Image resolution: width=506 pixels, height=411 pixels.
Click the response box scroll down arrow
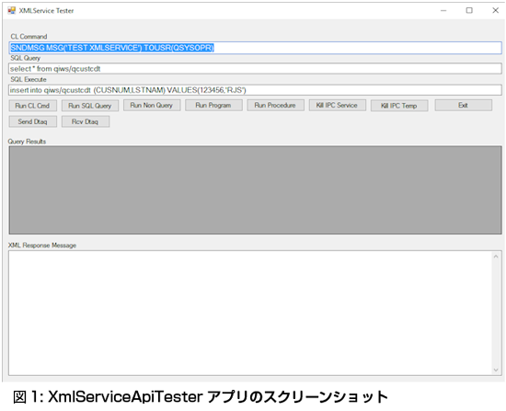(x=496, y=370)
